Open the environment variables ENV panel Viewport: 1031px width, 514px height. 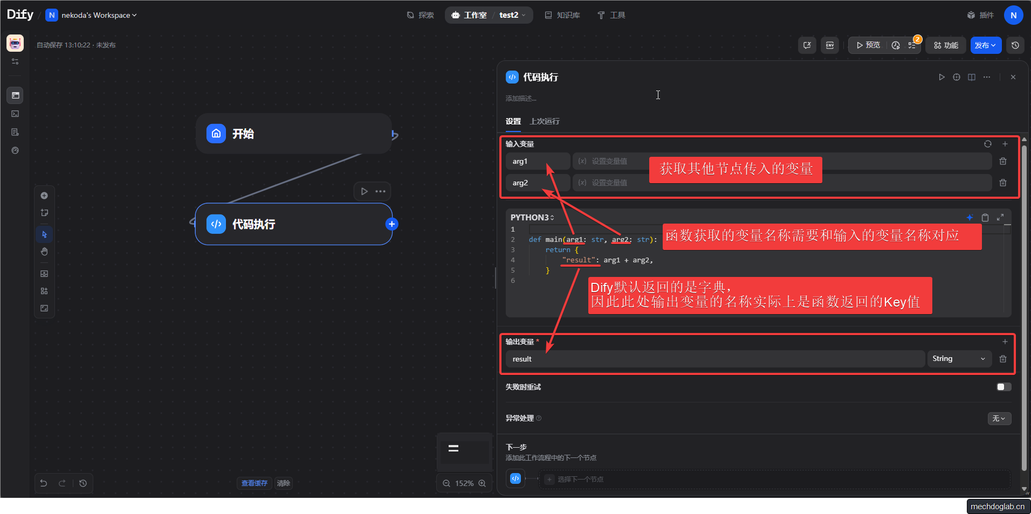pos(830,45)
